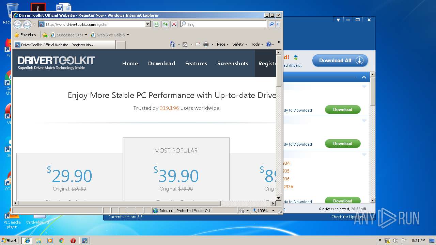Click the Bing search input box

coord(223,24)
